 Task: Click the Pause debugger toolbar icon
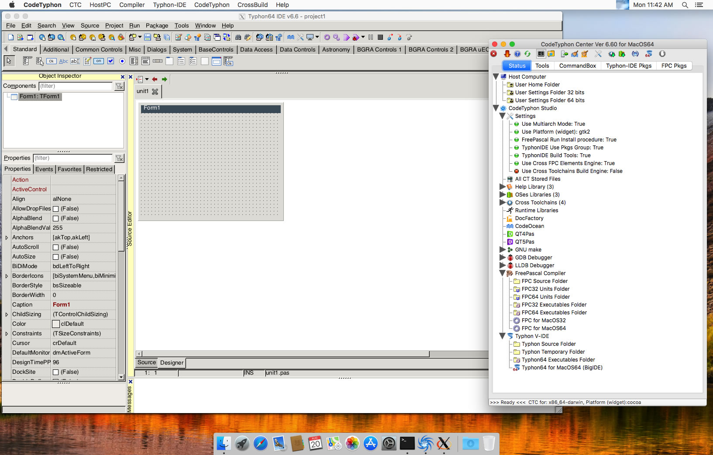(371, 38)
